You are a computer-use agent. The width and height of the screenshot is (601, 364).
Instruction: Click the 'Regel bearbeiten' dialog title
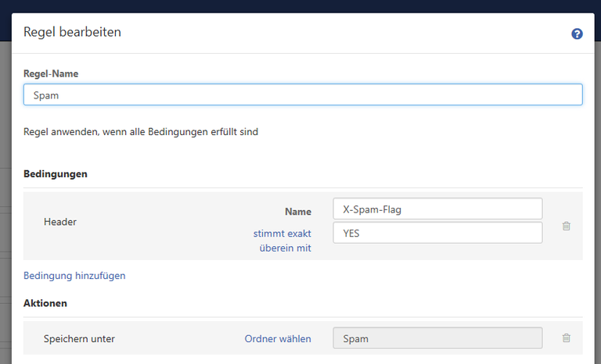click(72, 32)
